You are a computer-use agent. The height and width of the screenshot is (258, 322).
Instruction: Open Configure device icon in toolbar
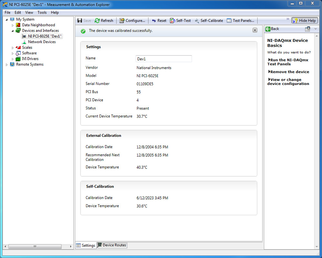point(122,21)
